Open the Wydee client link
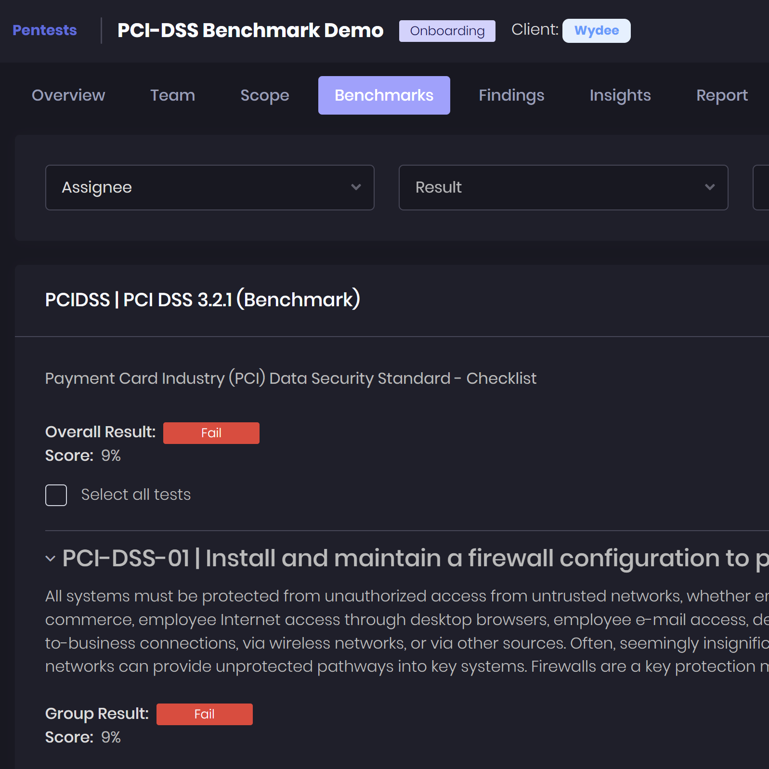The height and width of the screenshot is (769, 769). coord(597,31)
